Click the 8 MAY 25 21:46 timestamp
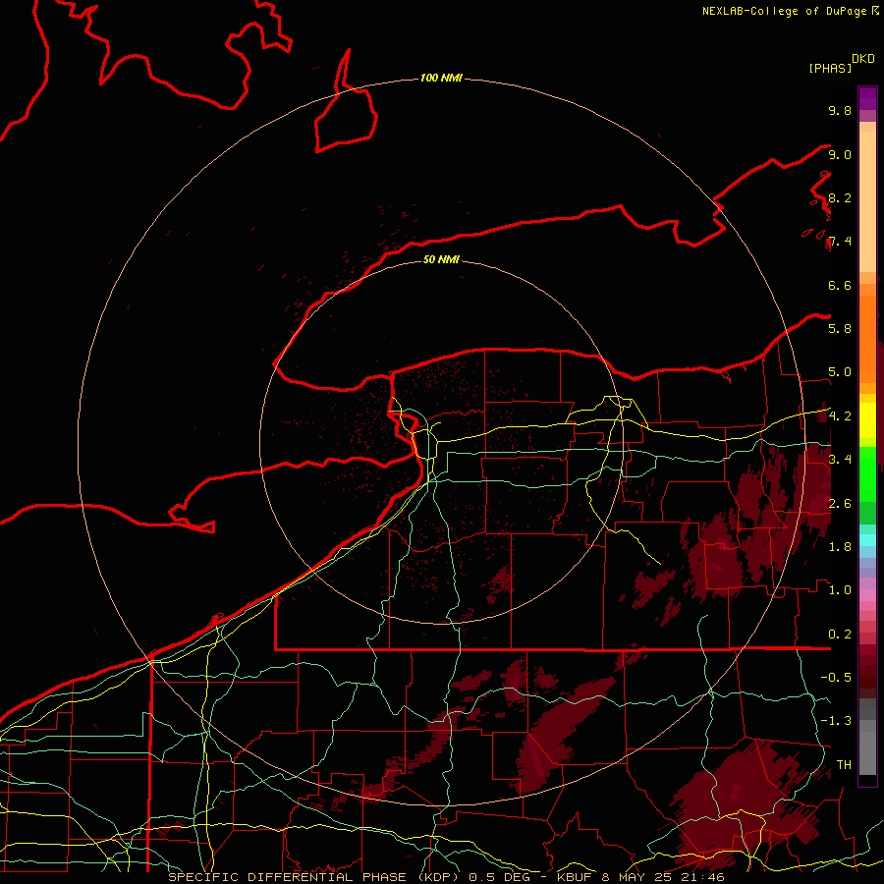The width and height of the screenshot is (884, 884). tap(664, 877)
